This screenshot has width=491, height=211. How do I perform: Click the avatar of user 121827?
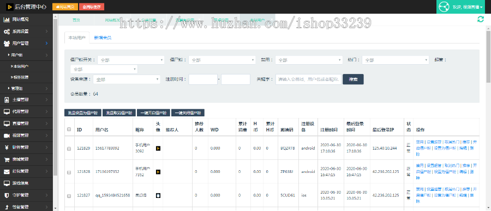tap(158, 195)
